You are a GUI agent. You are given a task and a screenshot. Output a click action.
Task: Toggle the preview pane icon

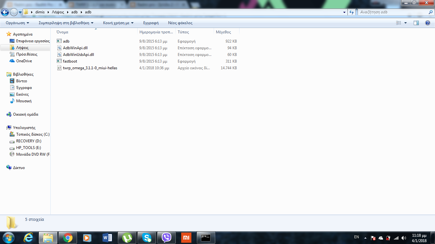[416, 23]
